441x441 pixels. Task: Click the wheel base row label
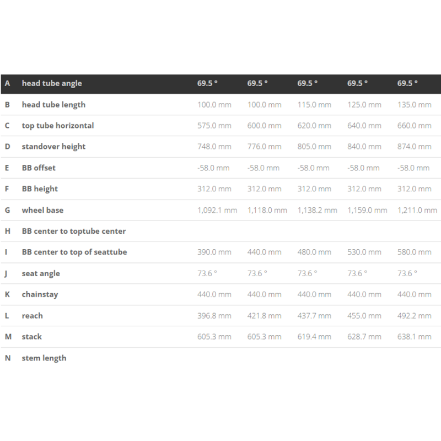coord(41,210)
